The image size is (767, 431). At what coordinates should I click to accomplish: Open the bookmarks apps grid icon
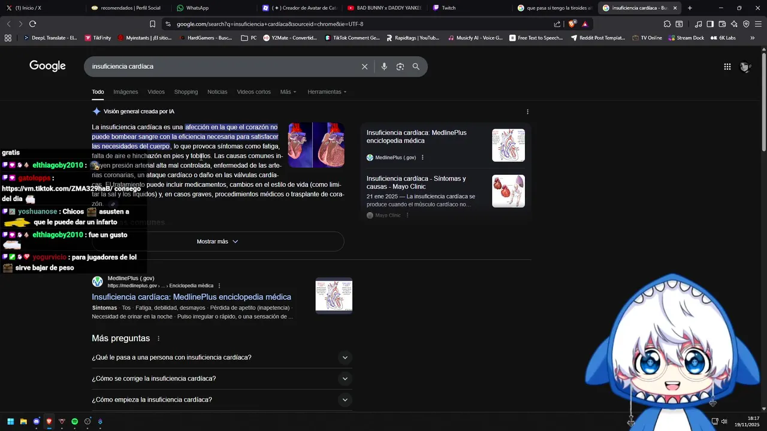click(x=8, y=38)
